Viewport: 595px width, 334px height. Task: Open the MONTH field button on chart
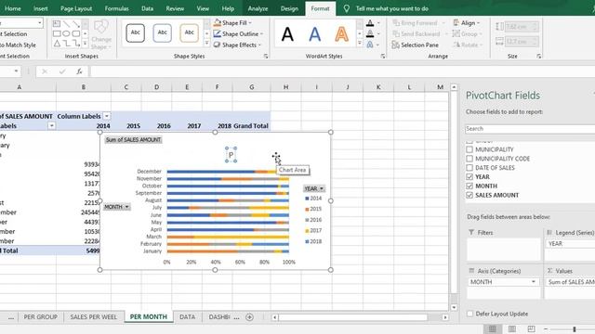(117, 207)
